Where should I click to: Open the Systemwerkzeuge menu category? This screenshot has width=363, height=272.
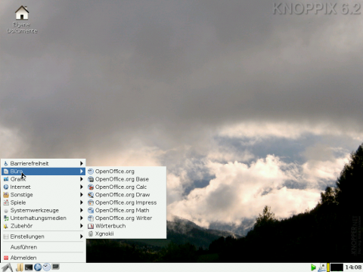[43, 210]
